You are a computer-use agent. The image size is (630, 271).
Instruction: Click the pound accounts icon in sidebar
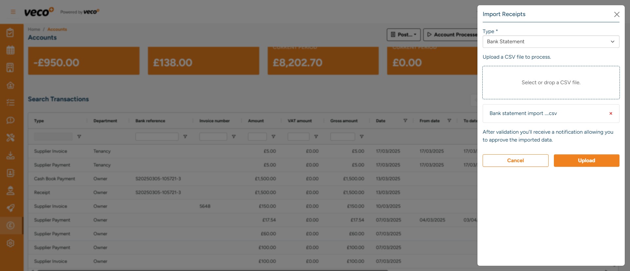point(10,225)
